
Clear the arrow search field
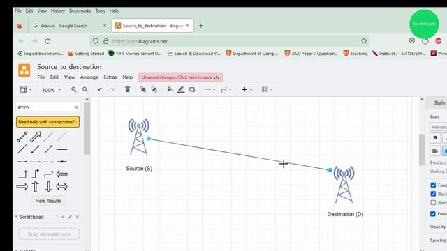76,107
